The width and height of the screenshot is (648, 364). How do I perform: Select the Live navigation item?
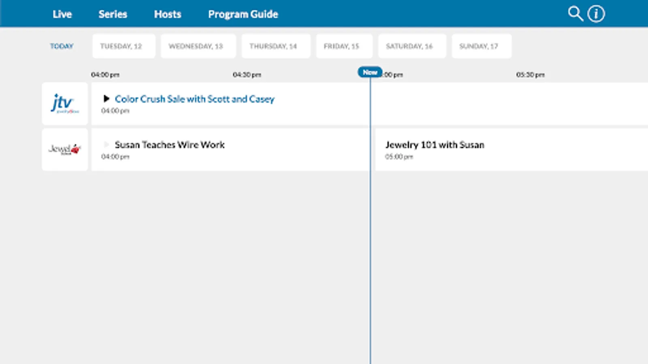[x=62, y=14]
